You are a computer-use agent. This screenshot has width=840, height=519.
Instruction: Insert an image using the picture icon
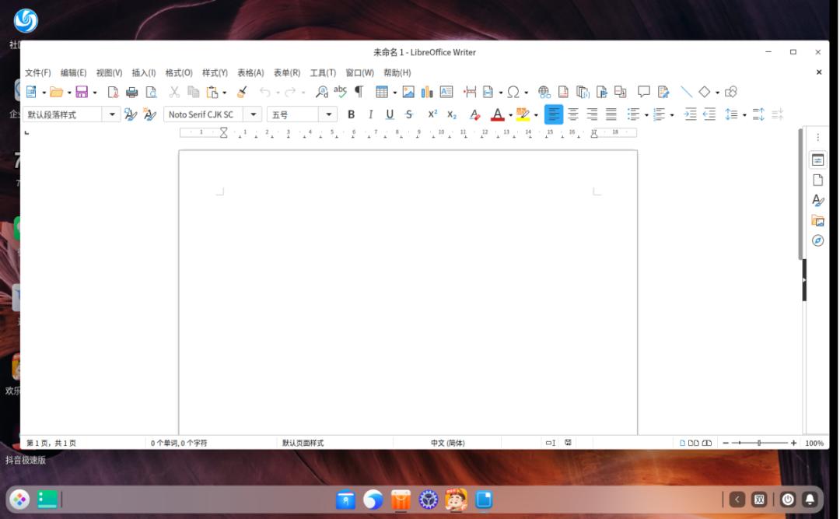coord(408,92)
